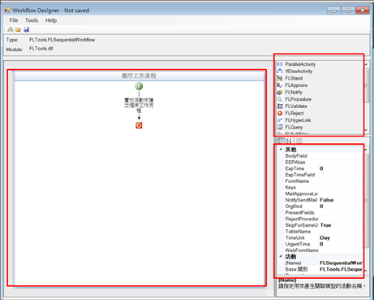374x300 pixels.
Task: Click the green workflow start node
Action: 139,86
